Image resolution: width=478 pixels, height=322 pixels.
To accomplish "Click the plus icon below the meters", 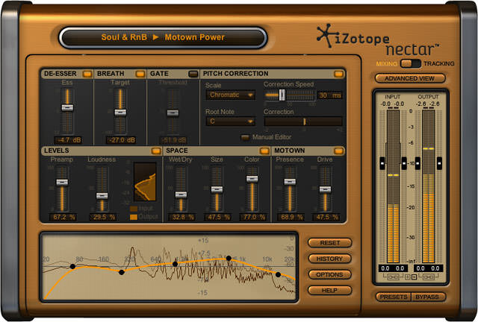I will coord(408,277).
